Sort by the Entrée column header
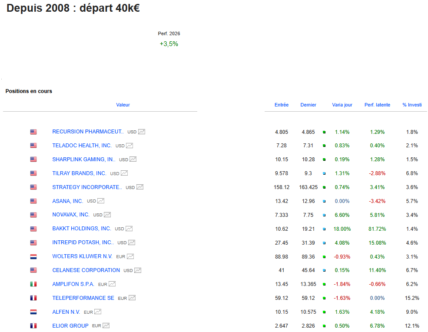 coord(282,105)
